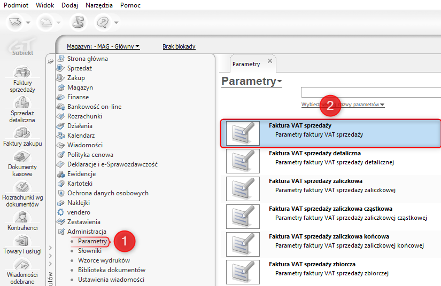Viewport: 441px width, 286px height.
Task: Open Kontrahenci sidebar icon
Action: point(22,217)
